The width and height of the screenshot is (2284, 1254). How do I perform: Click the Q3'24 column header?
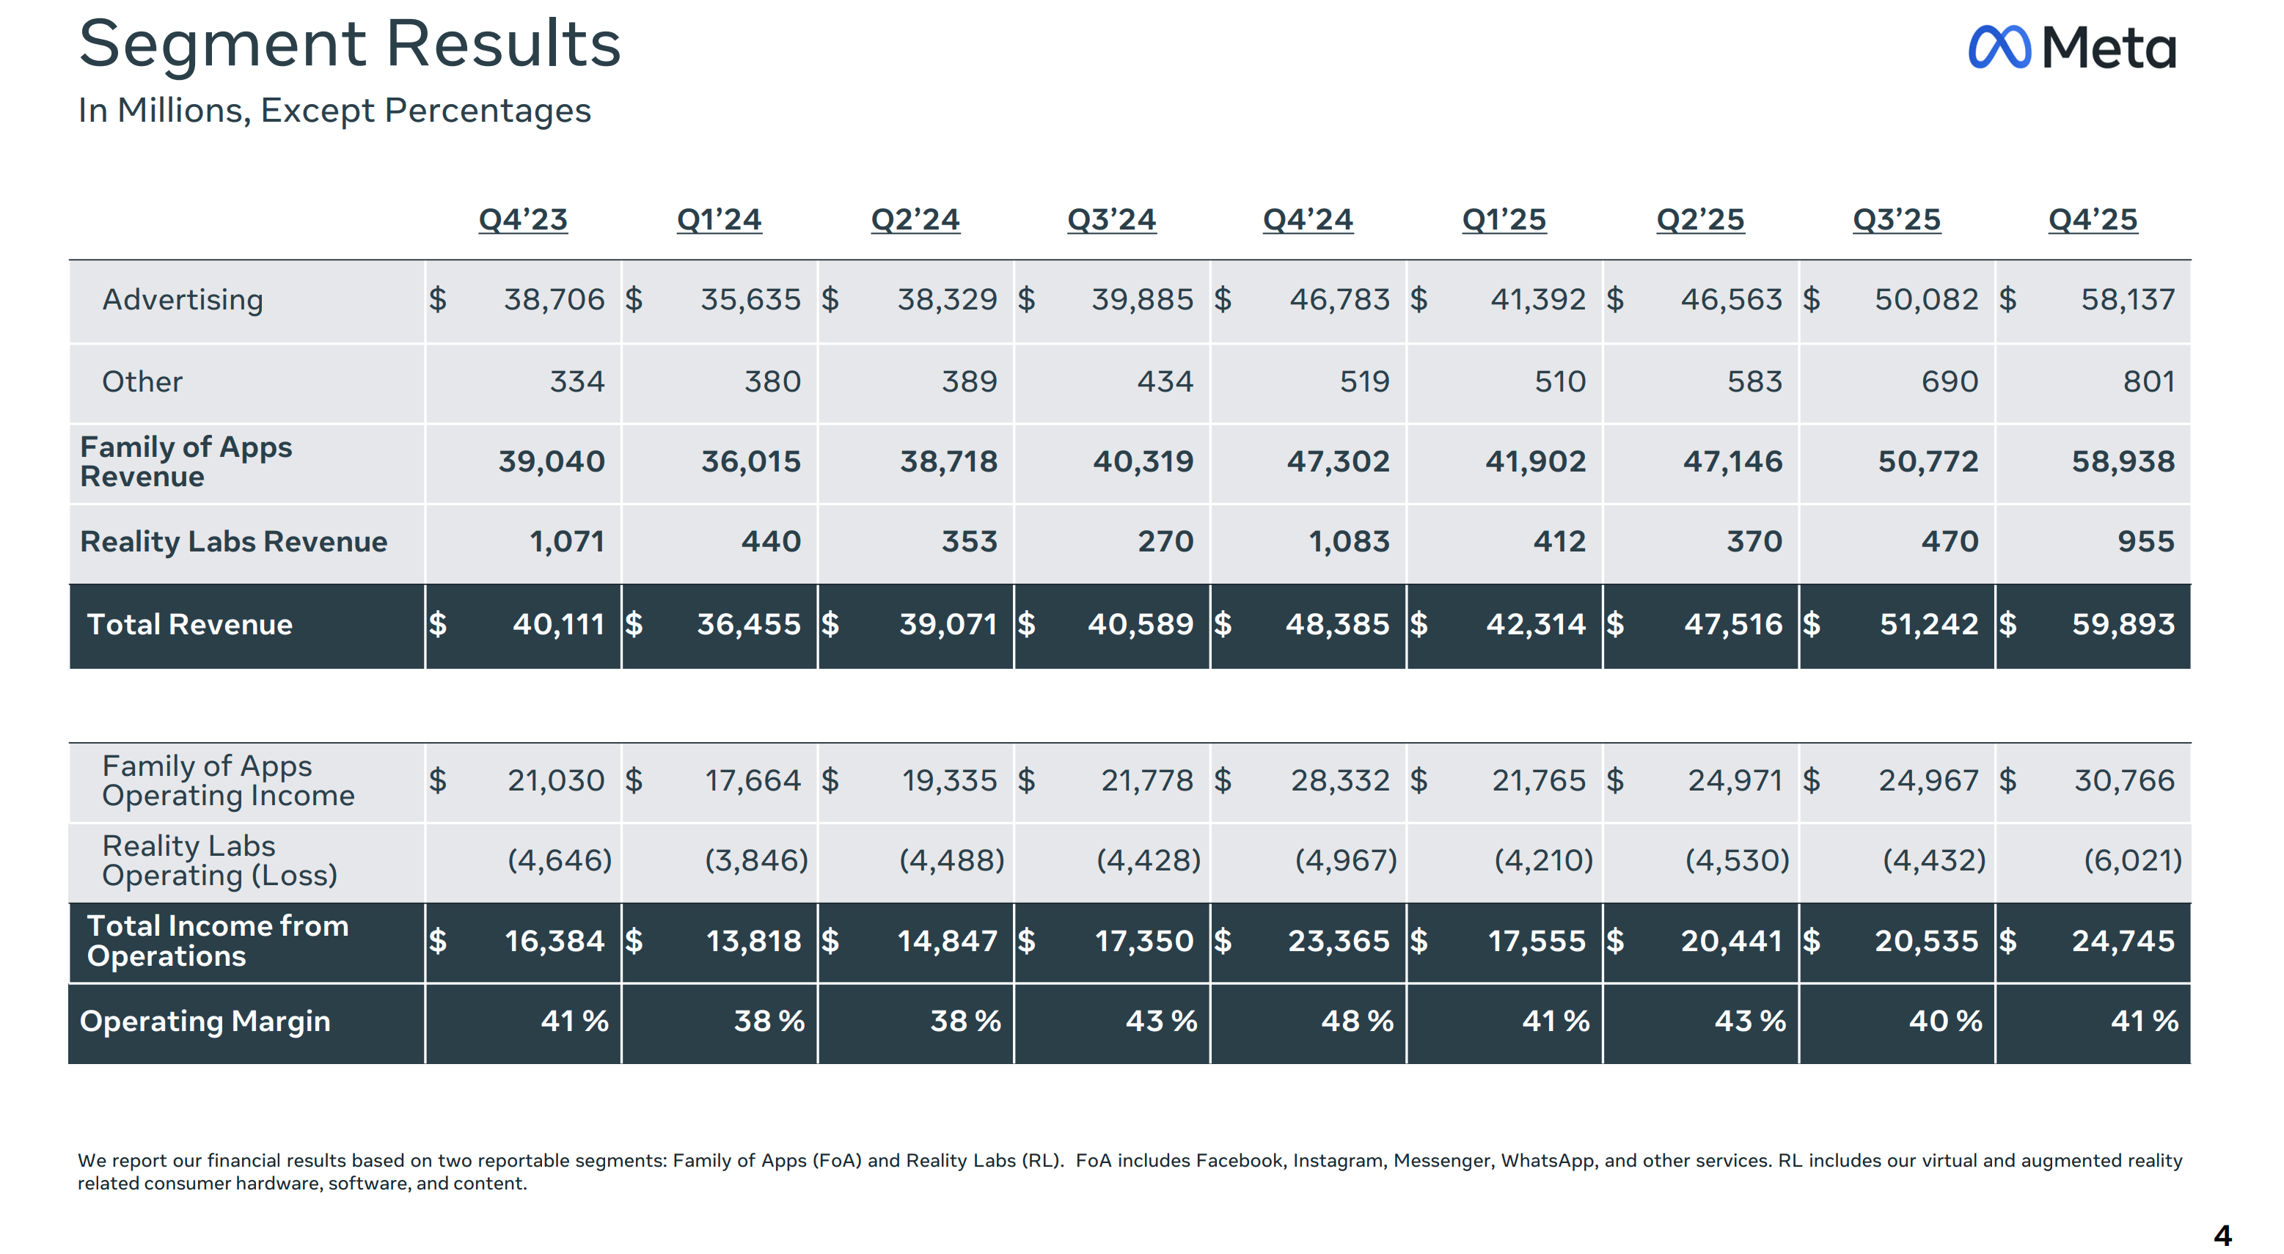click(1111, 219)
